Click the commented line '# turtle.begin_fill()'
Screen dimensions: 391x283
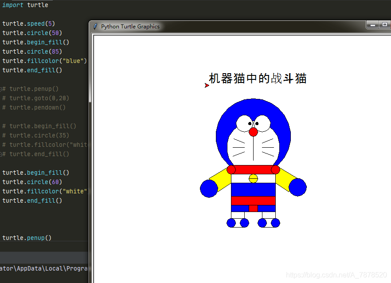39,126
